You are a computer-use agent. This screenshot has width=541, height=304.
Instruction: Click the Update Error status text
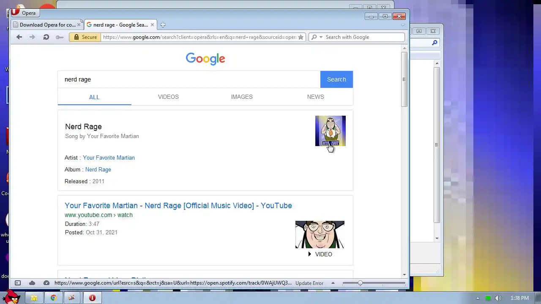(x=309, y=283)
